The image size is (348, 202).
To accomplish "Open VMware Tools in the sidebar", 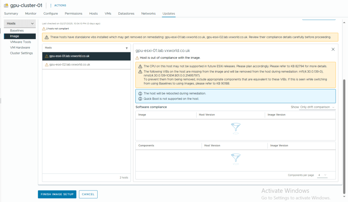I will pos(20,42).
